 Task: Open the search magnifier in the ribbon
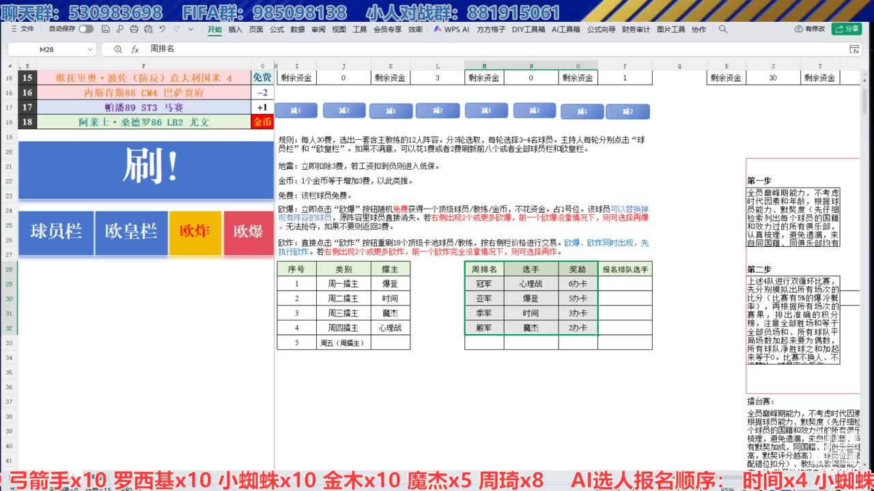(723, 29)
